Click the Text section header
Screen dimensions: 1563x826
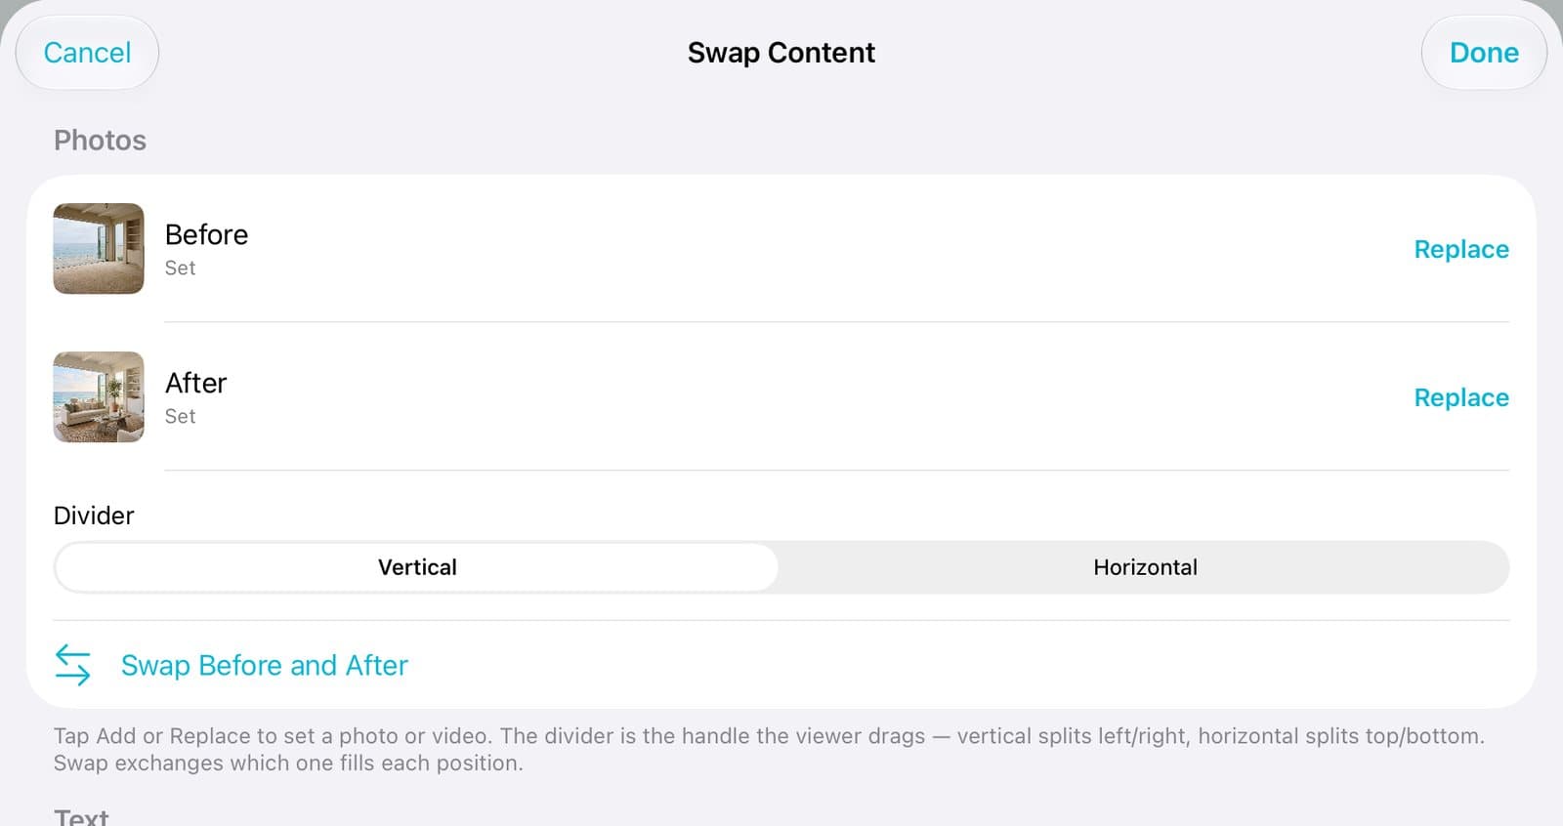tap(81, 816)
